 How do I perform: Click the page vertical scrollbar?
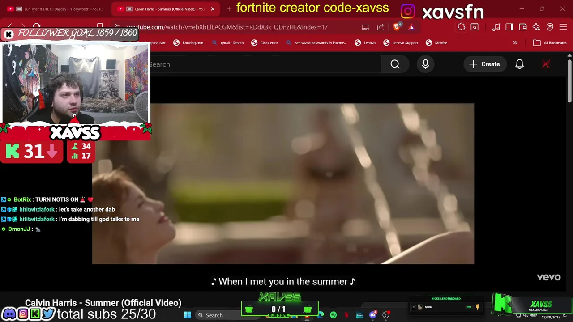[x=569, y=80]
